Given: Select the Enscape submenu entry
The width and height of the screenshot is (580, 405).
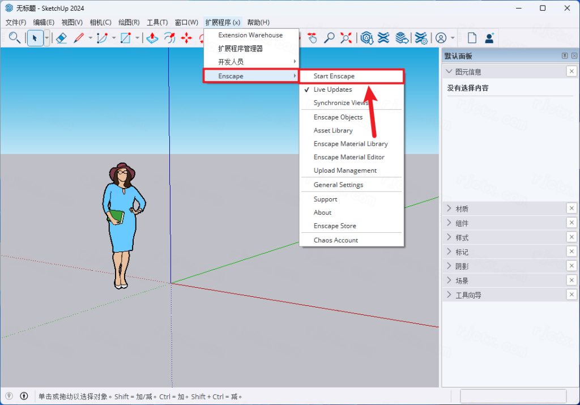Looking at the screenshot, I should [x=251, y=76].
